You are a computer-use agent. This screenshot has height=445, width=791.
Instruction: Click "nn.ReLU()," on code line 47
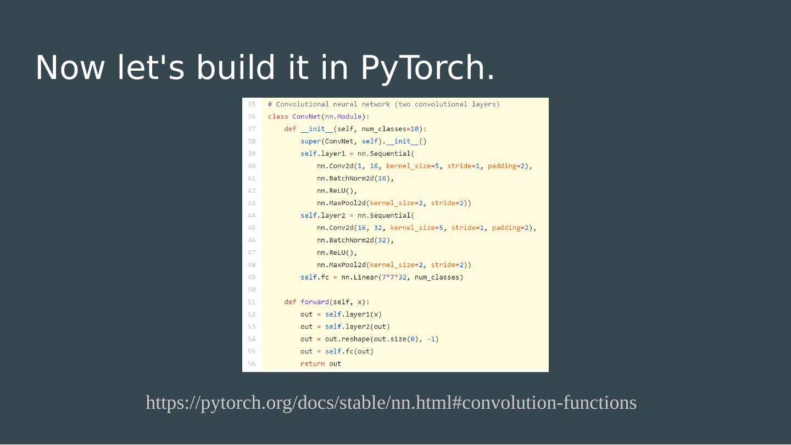[337, 252]
